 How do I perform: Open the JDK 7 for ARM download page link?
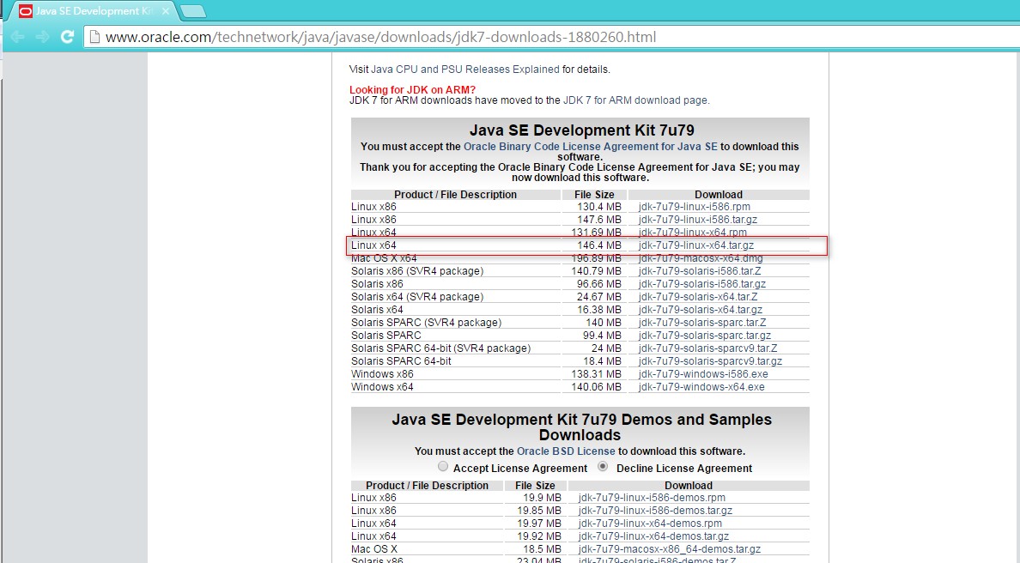click(x=634, y=100)
